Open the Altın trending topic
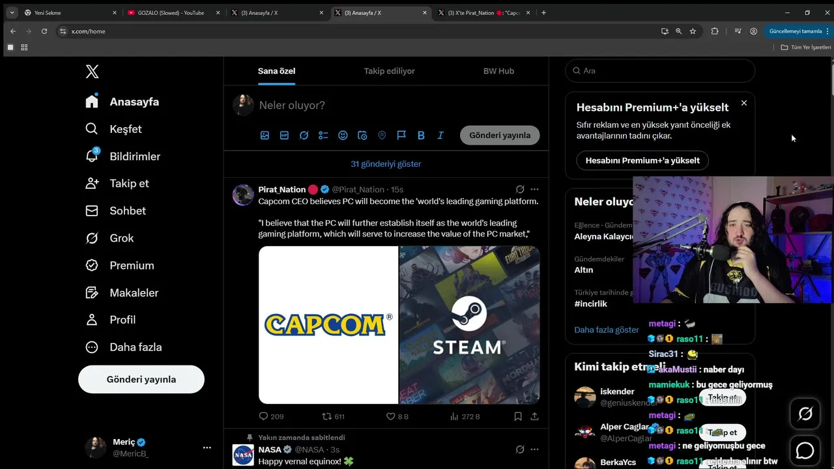 [x=584, y=270]
